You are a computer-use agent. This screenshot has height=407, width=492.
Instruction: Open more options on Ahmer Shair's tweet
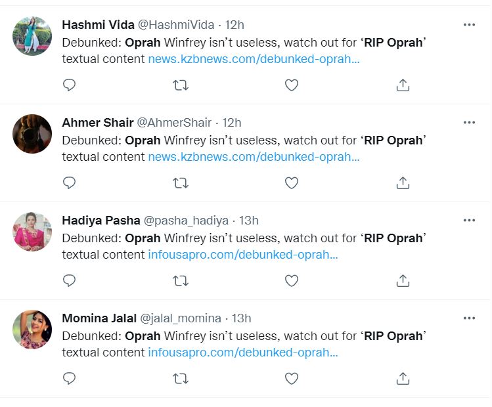pyautogui.click(x=469, y=123)
